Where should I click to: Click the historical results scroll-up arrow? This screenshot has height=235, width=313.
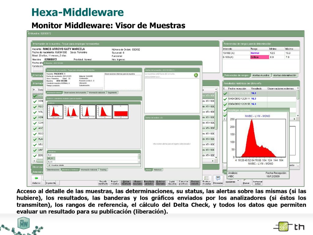coord(298,88)
